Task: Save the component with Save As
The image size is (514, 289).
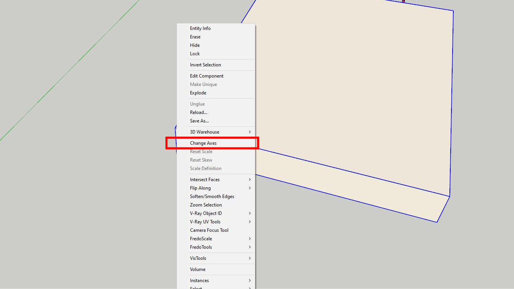Action: (199, 121)
